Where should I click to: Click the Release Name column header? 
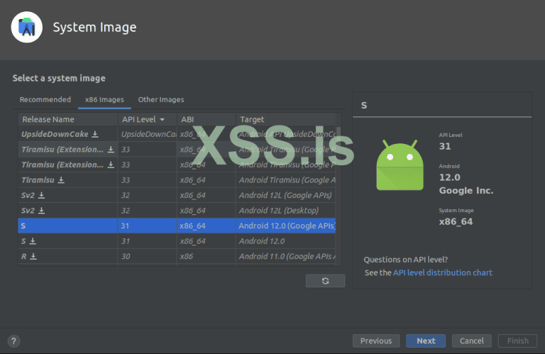48,119
